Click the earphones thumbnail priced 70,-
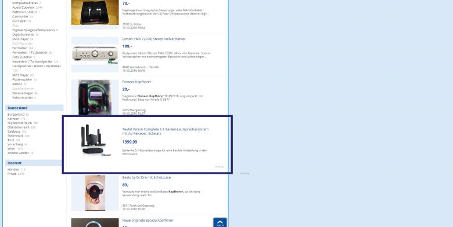453x227 pixels. 95,12
